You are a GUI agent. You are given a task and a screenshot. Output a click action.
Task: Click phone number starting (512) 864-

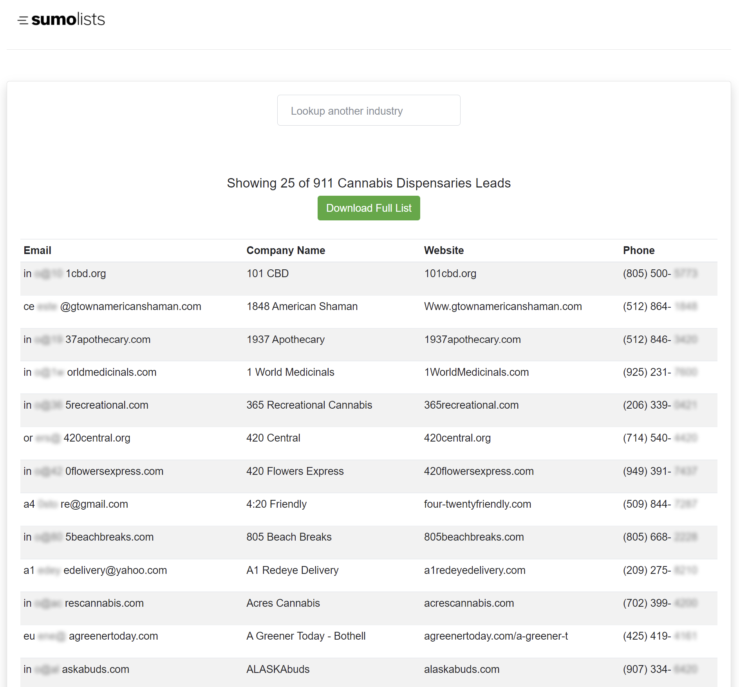(x=660, y=307)
